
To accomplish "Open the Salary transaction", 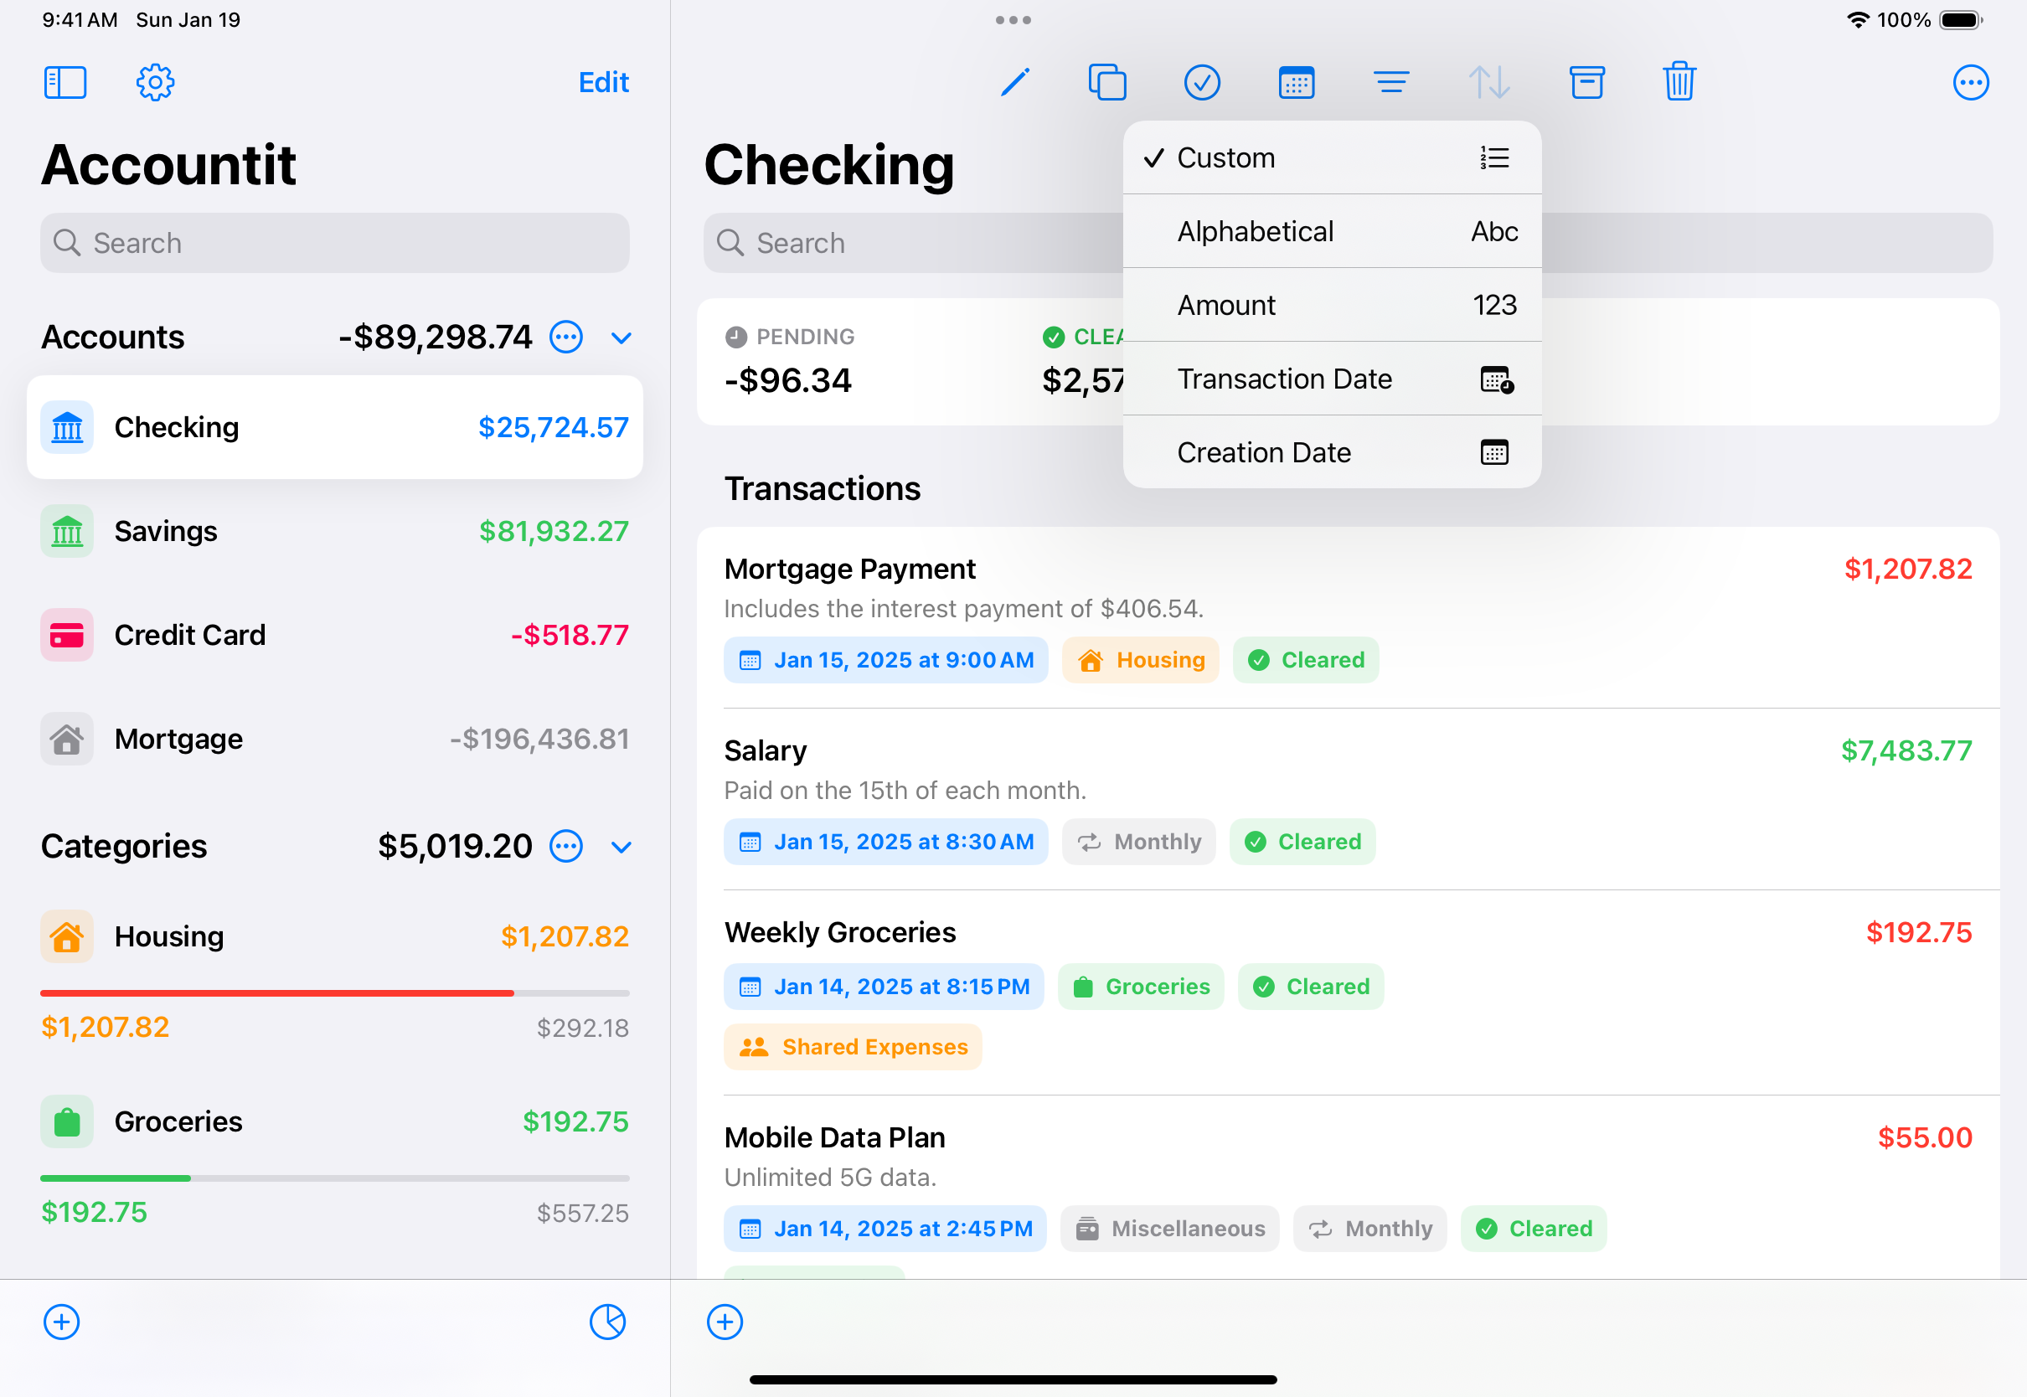I will (x=1349, y=799).
